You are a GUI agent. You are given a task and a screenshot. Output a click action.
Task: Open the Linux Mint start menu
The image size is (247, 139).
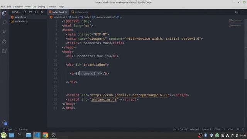pos(3,135)
